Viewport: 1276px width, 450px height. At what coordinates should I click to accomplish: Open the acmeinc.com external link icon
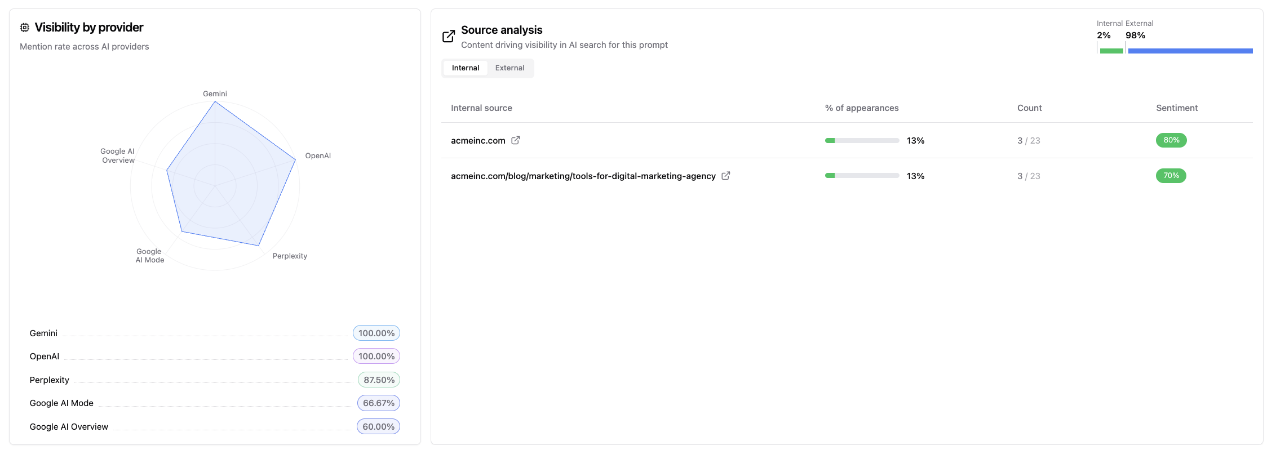click(x=516, y=140)
